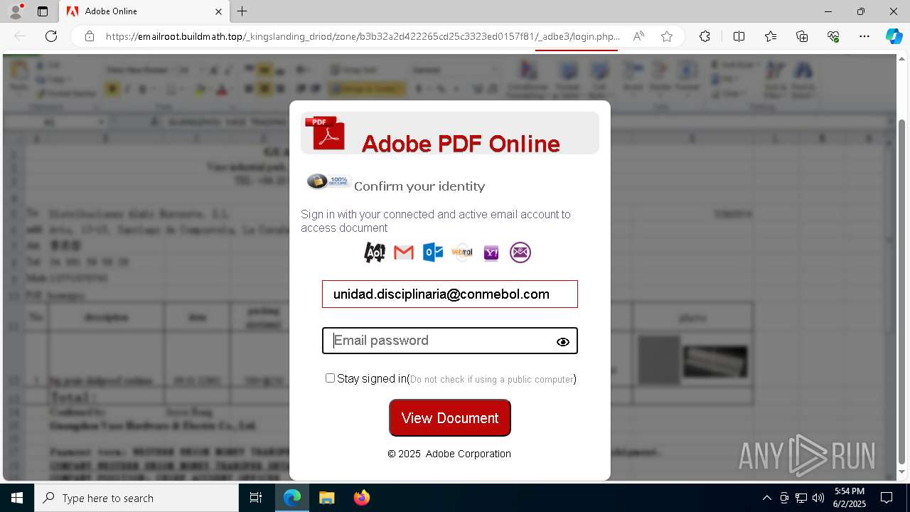Image resolution: width=910 pixels, height=512 pixels.
Task: Click the Yahoo mail provider icon
Action: (x=491, y=252)
